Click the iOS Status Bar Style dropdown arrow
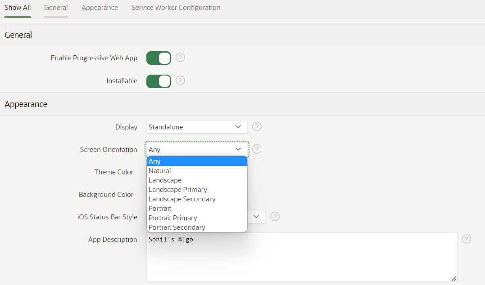This screenshot has width=485, height=285. 256,217
